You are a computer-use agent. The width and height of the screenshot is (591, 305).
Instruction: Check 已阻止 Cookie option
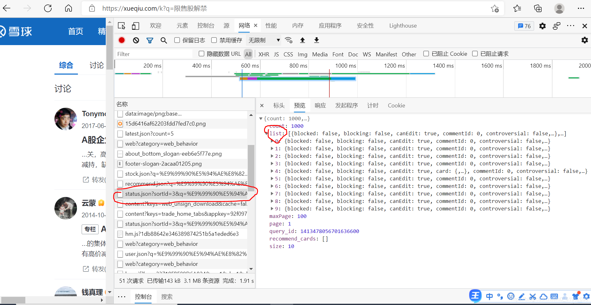426,54
